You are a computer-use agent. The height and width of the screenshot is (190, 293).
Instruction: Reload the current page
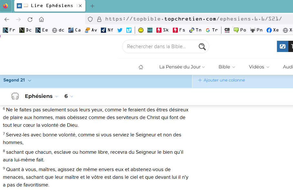[x=30, y=19]
